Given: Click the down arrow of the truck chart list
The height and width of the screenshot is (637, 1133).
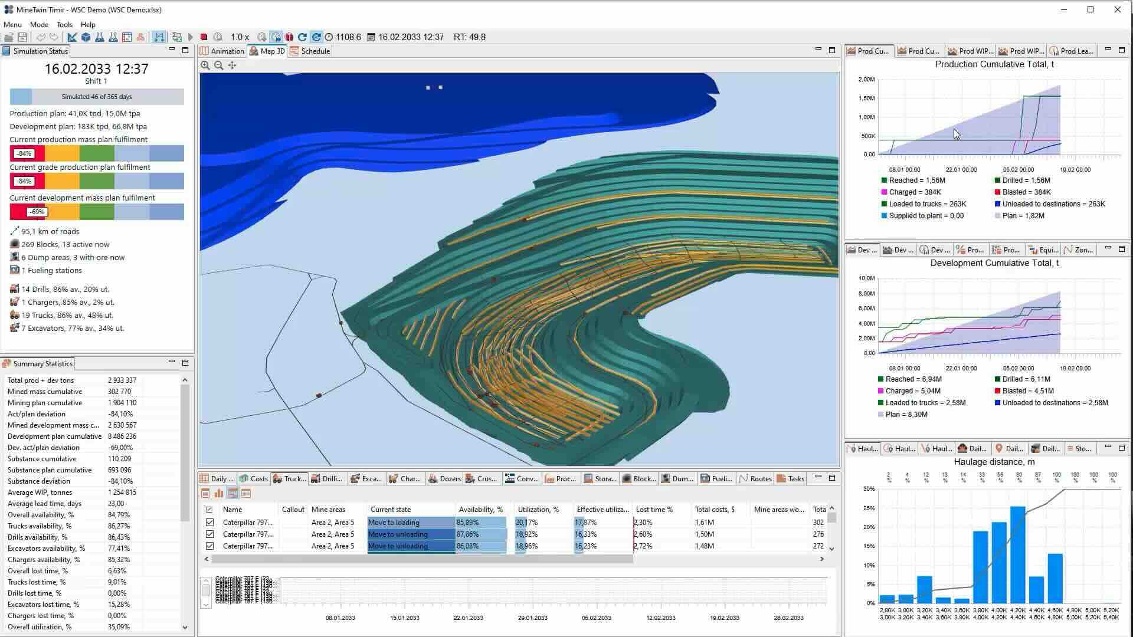Looking at the screenshot, I should pyautogui.click(x=206, y=603).
